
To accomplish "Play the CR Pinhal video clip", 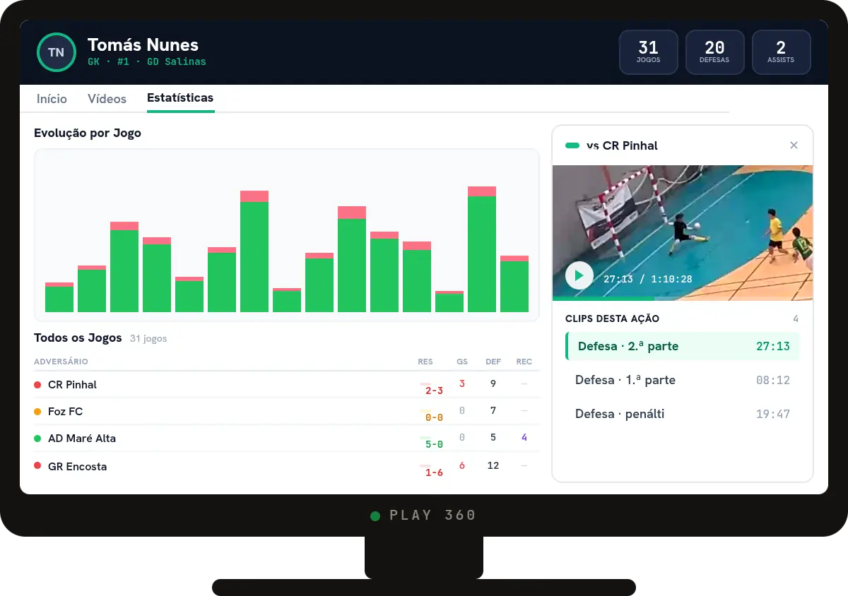I will pos(579,275).
